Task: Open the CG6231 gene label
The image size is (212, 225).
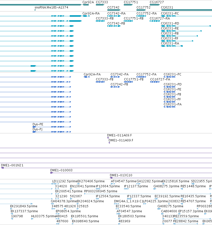Action: point(167,7)
